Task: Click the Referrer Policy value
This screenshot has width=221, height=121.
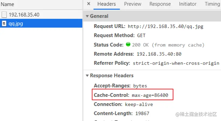Action: coord(176,63)
